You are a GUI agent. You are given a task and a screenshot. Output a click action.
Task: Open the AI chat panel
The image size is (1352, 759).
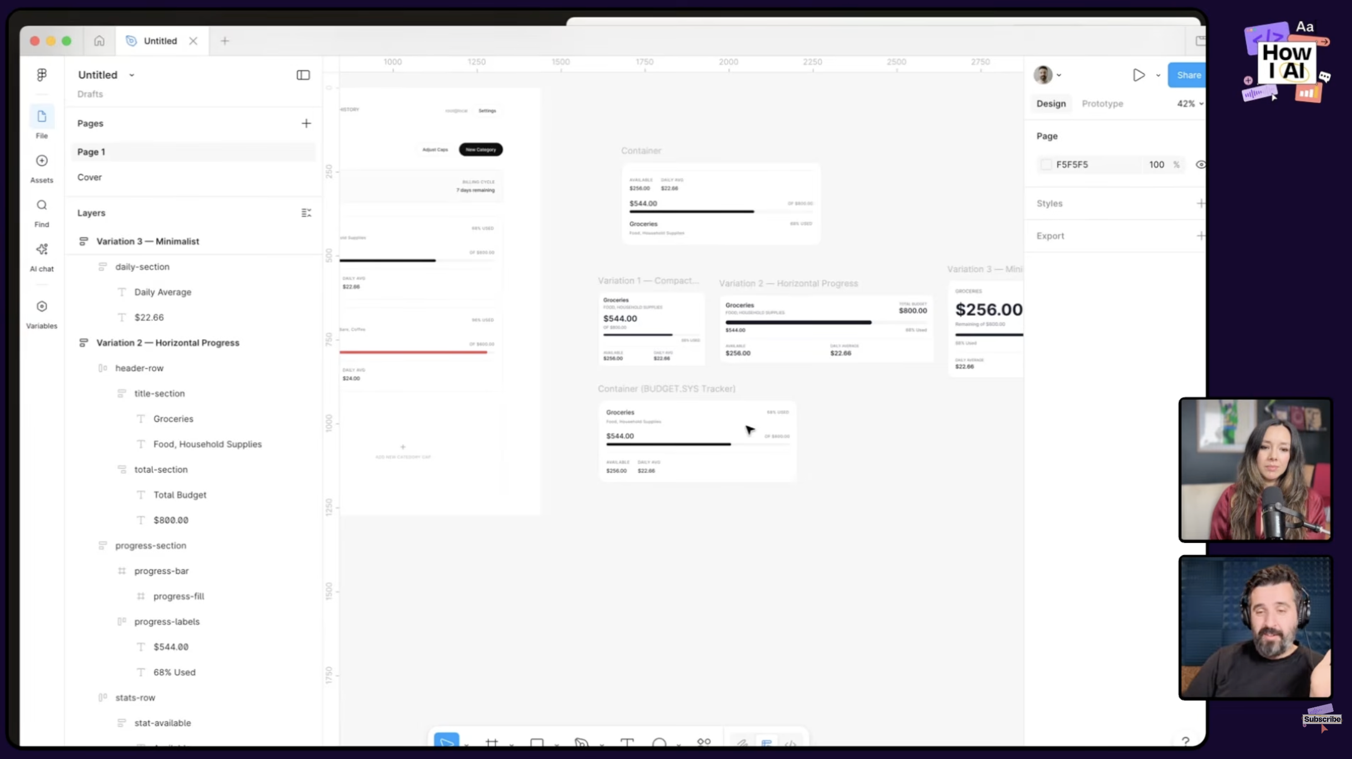click(x=42, y=249)
